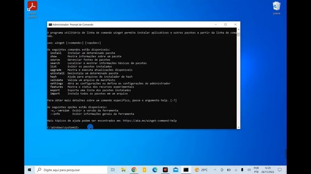This screenshot has width=311, height=174.
Task: Launch Microsoft Edge from the taskbar
Action: (x=155, y=170)
